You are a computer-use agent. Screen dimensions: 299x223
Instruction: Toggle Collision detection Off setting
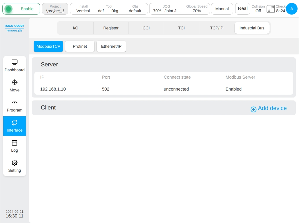258,9
